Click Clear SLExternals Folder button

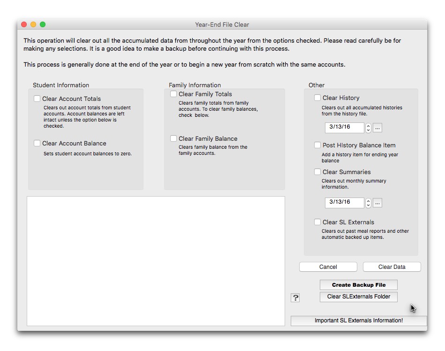(359, 297)
